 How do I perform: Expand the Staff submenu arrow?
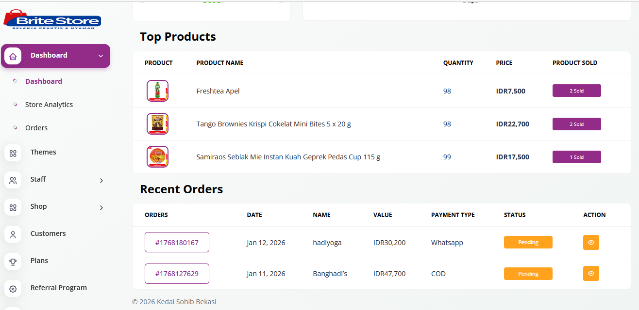click(101, 181)
